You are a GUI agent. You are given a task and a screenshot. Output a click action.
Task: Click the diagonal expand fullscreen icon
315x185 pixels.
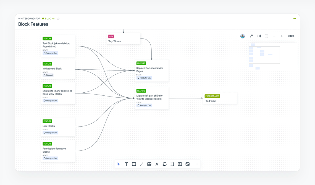(x=251, y=36)
